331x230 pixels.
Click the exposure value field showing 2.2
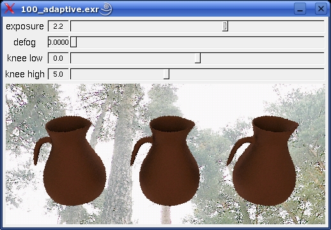[58, 26]
